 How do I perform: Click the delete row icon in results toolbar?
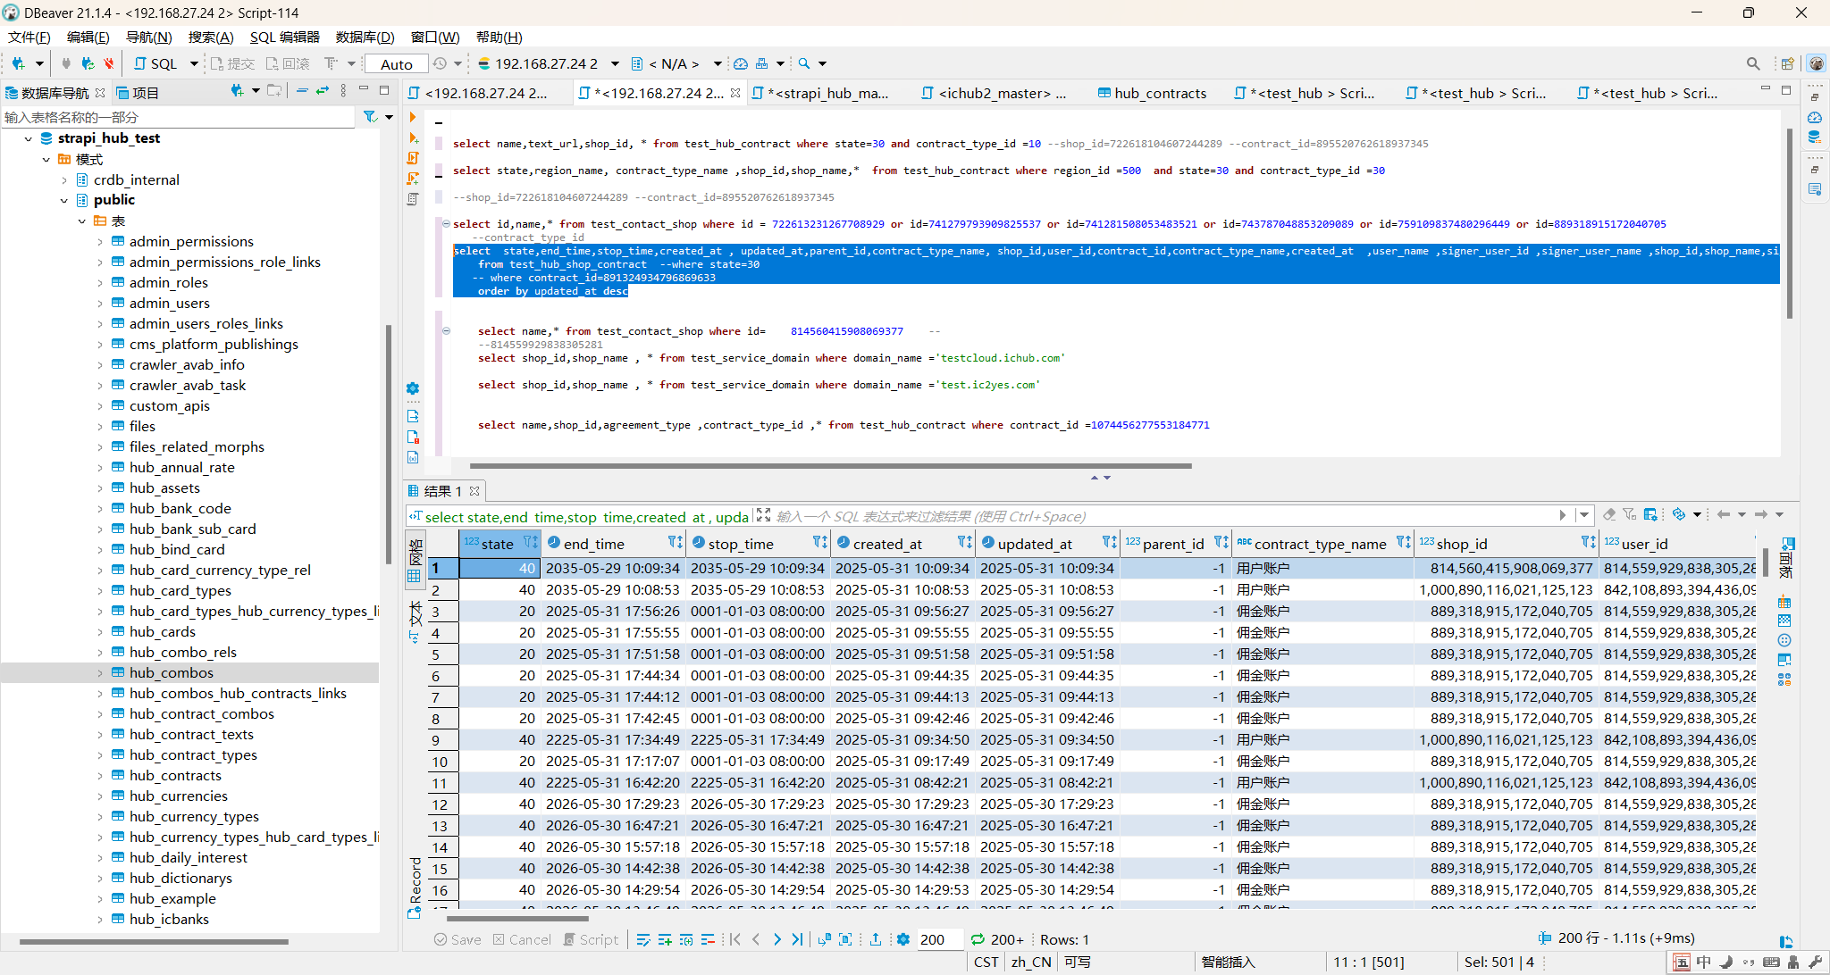pyautogui.click(x=708, y=939)
